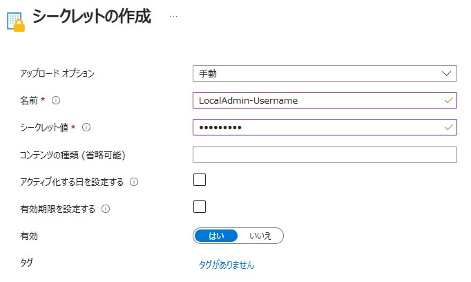Screen dimensions: 471x282
Task: Enable the アクティブ化する日を設定する checkbox
Action: click(x=200, y=180)
